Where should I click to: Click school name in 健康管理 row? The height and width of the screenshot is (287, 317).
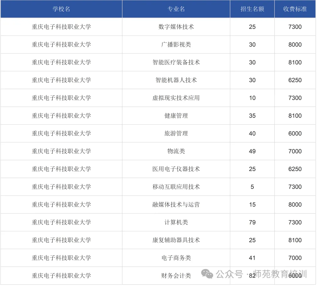coord(61,116)
